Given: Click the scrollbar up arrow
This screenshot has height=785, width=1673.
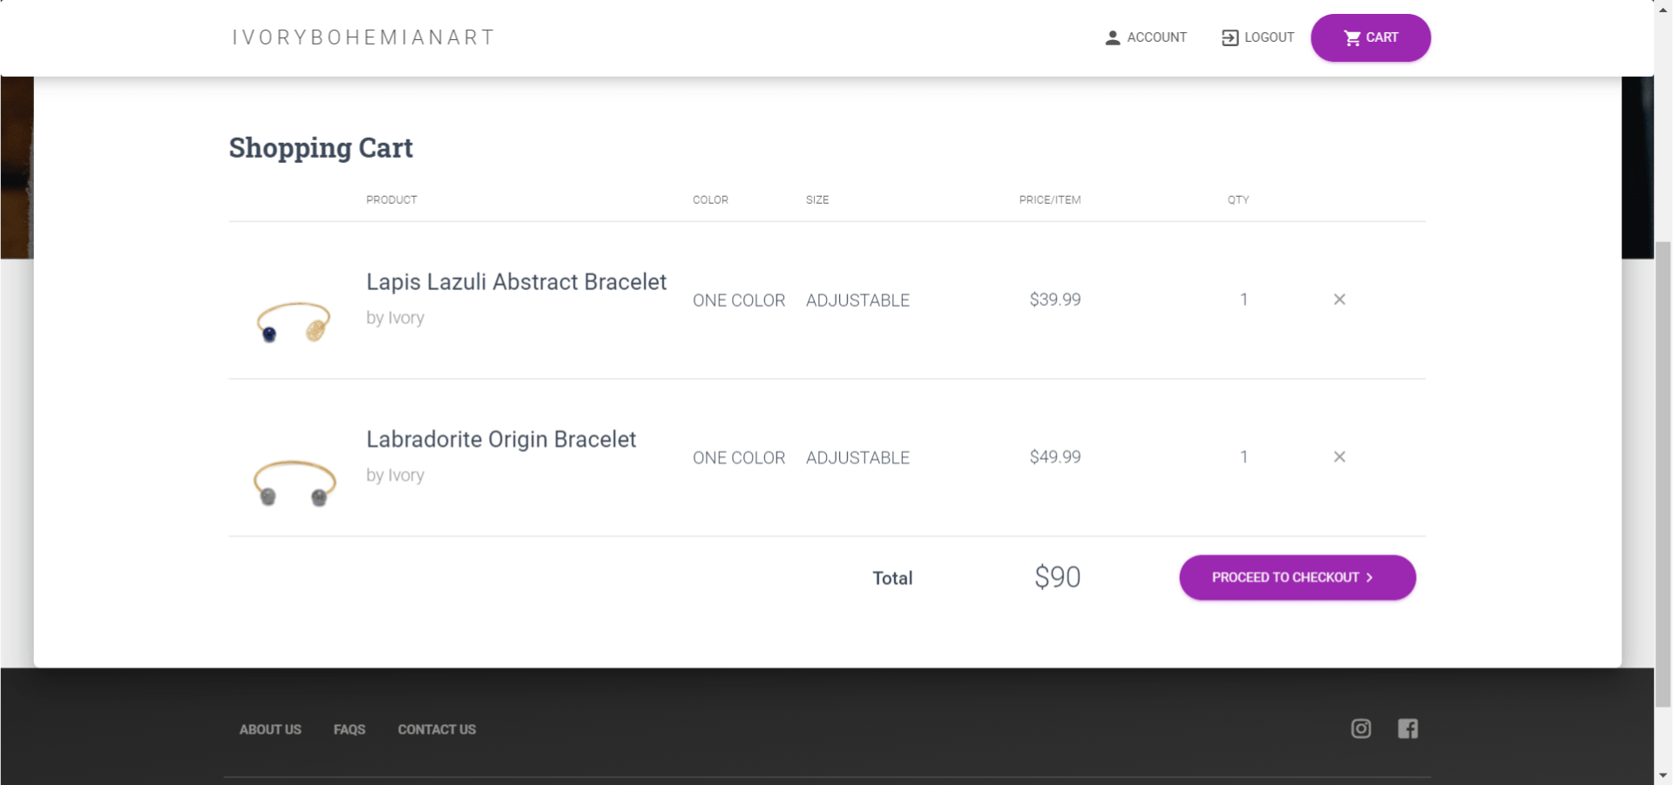Looking at the screenshot, I should click(1663, 8).
